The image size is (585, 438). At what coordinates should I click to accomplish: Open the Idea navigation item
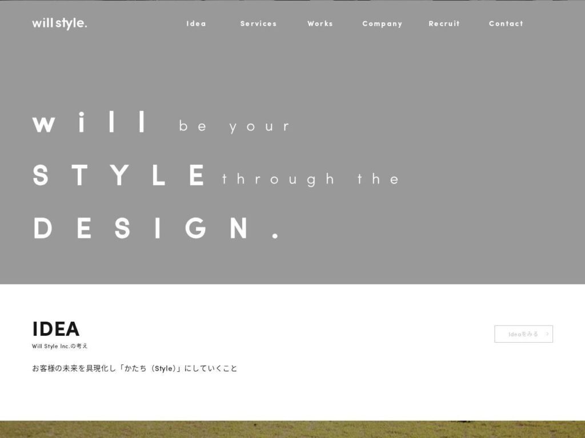coord(197,23)
